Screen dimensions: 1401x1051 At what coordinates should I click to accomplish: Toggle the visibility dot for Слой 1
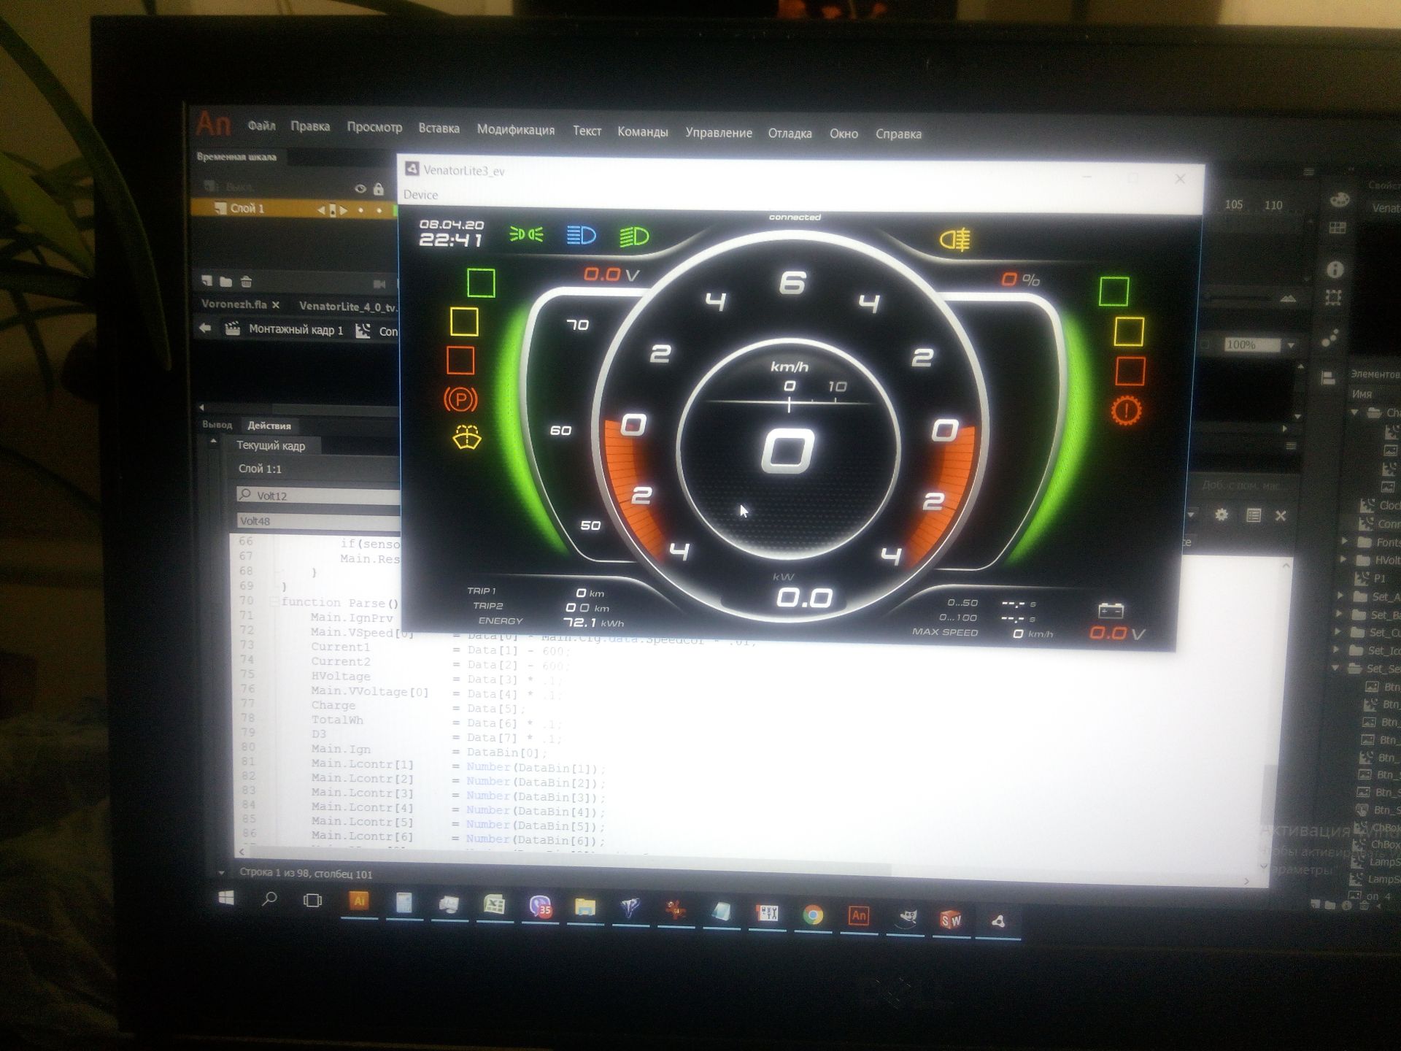[360, 210]
